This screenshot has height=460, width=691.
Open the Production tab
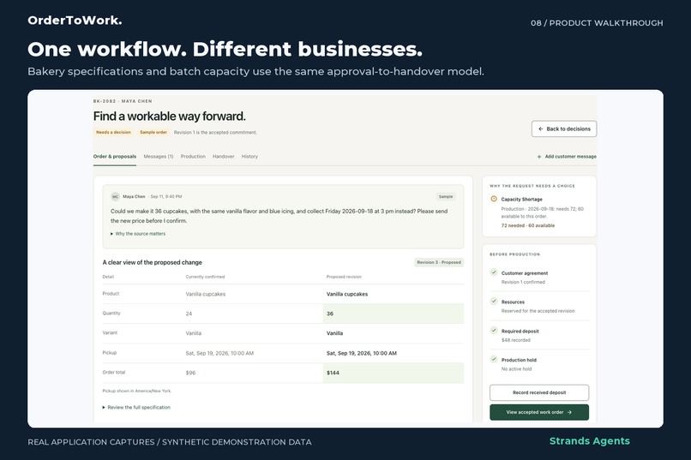click(x=193, y=156)
